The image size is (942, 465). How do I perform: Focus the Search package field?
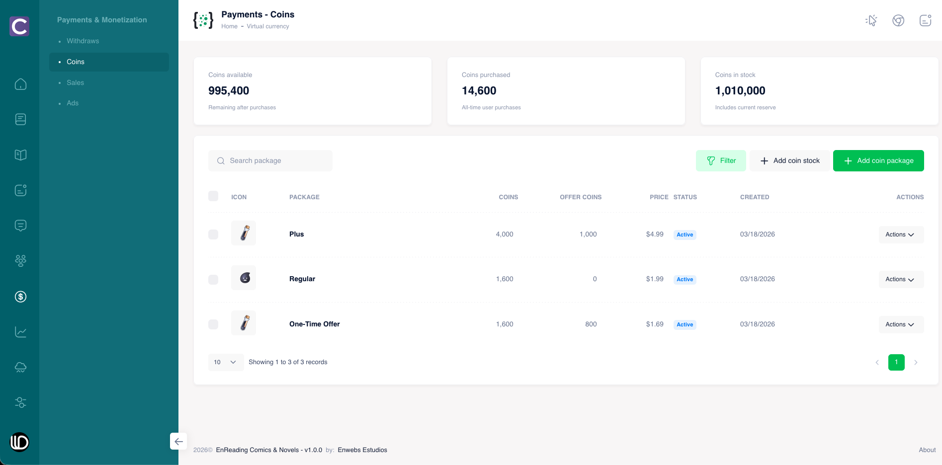(270, 160)
